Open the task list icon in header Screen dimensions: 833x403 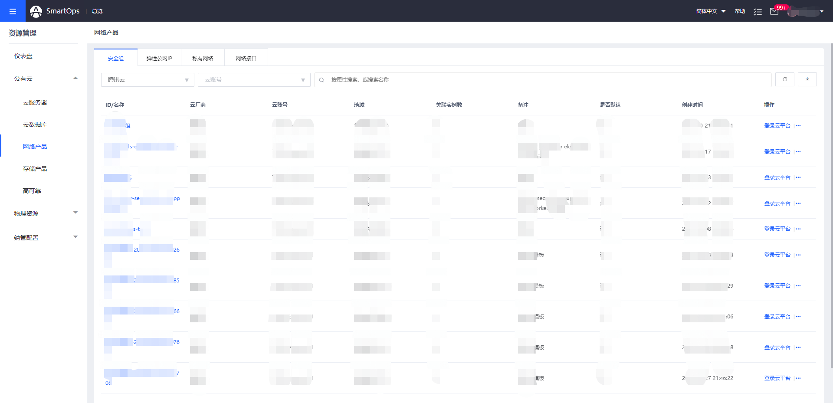click(758, 12)
